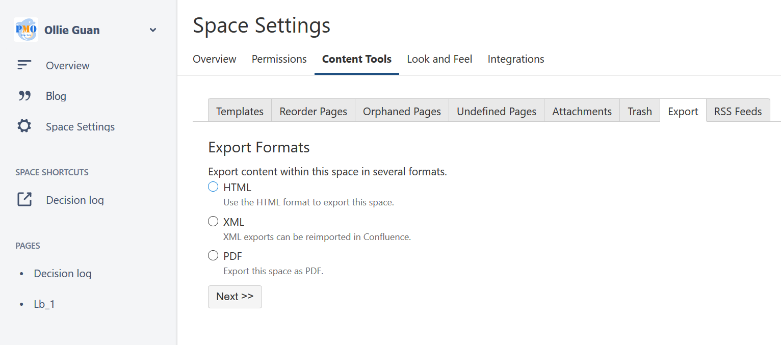Click the PMO space avatar logo
This screenshot has width=781, height=345.
(25, 30)
